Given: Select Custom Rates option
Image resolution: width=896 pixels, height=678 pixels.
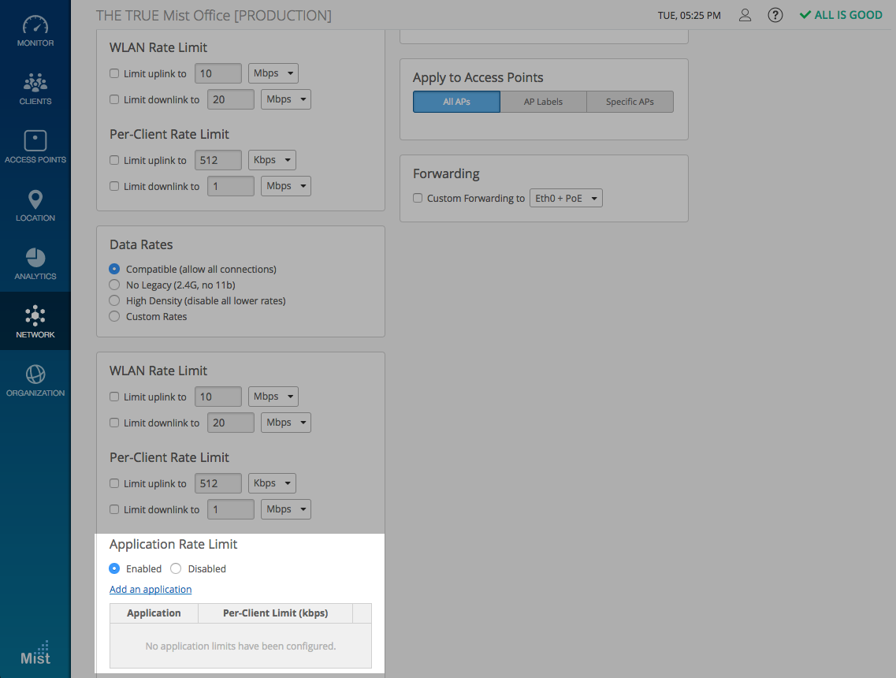Looking at the screenshot, I should tap(114, 316).
